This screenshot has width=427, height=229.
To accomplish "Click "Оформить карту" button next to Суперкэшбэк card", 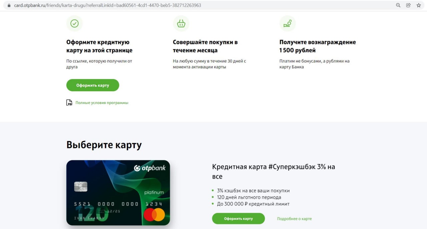I will pos(239,219).
